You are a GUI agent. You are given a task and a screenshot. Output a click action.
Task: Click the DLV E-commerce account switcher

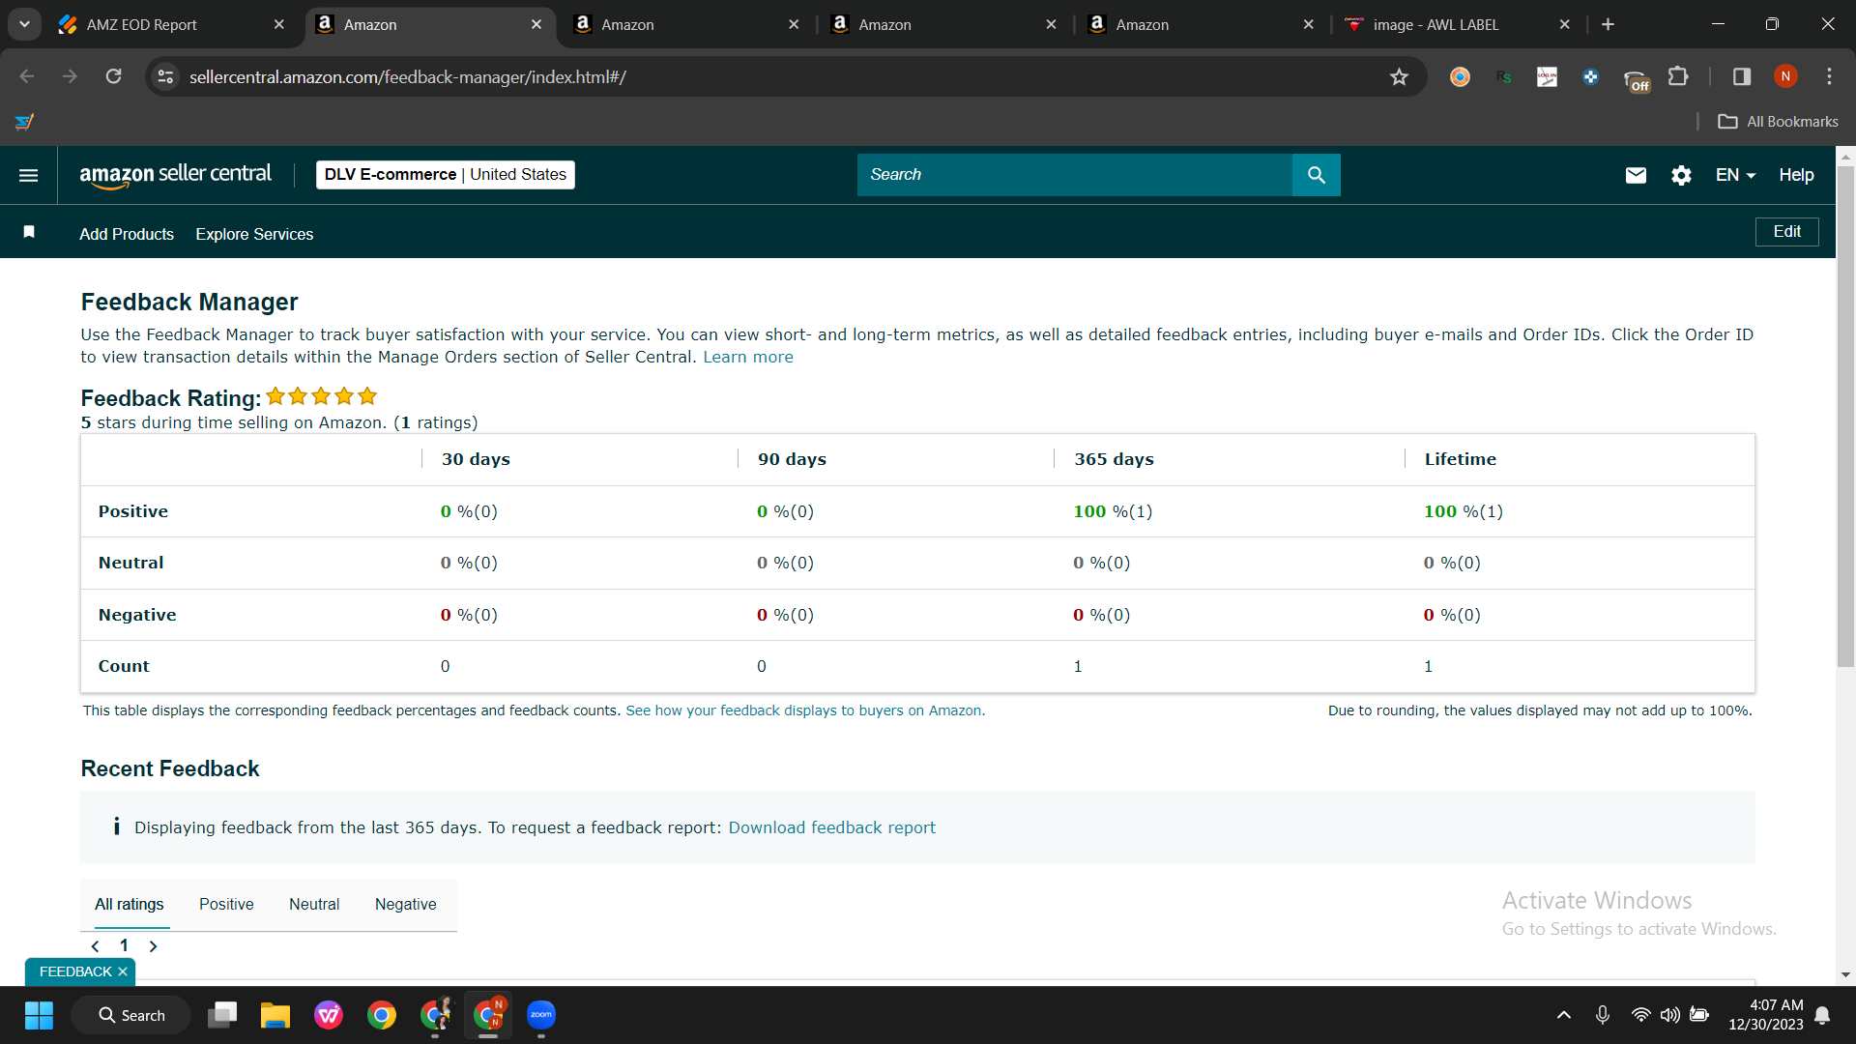pos(446,175)
